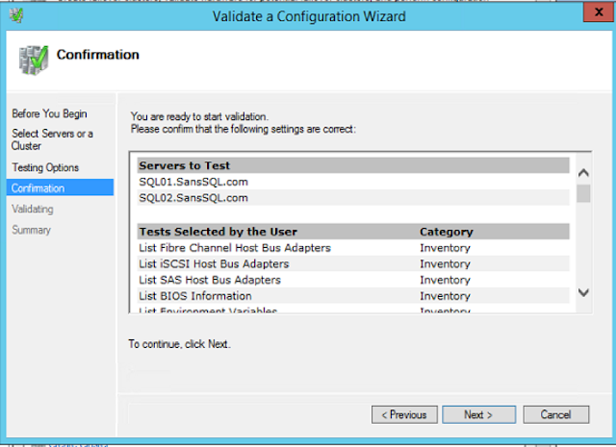Image resolution: width=616 pixels, height=447 pixels.
Task: Click the Tests Selected by the User header
Action: [218, 232]
